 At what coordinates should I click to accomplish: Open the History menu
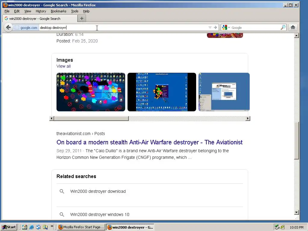point(41,11)
